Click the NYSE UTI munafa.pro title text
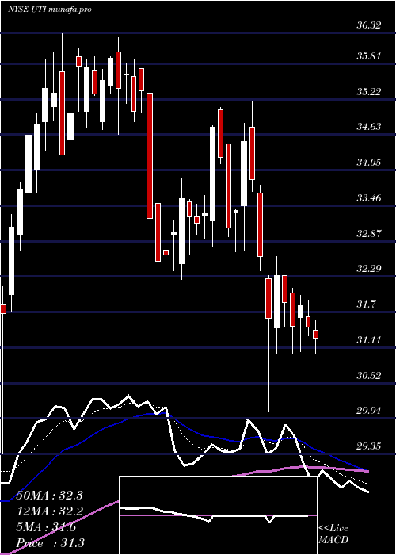Screen dimensions: 396x555 coord(49,10)
